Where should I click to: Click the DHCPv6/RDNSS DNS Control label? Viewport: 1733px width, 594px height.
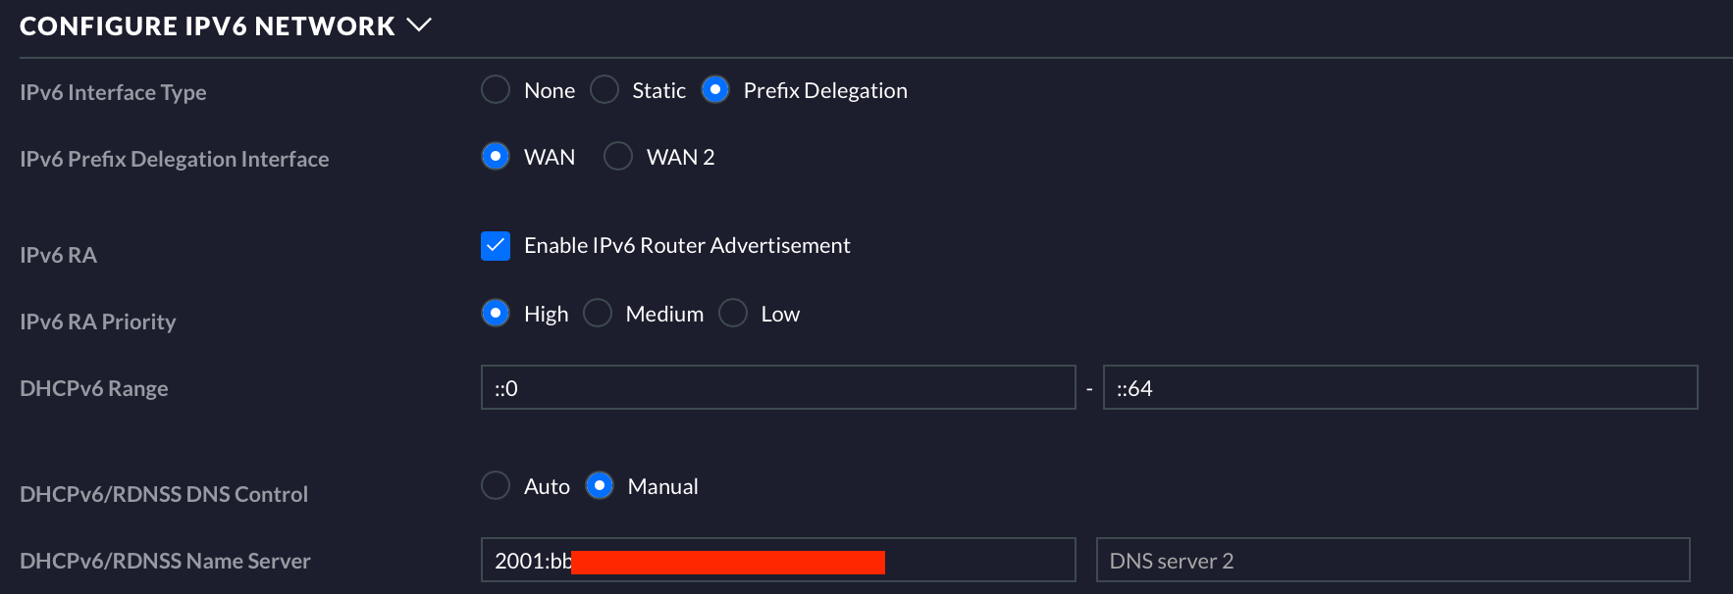point(163,494)
